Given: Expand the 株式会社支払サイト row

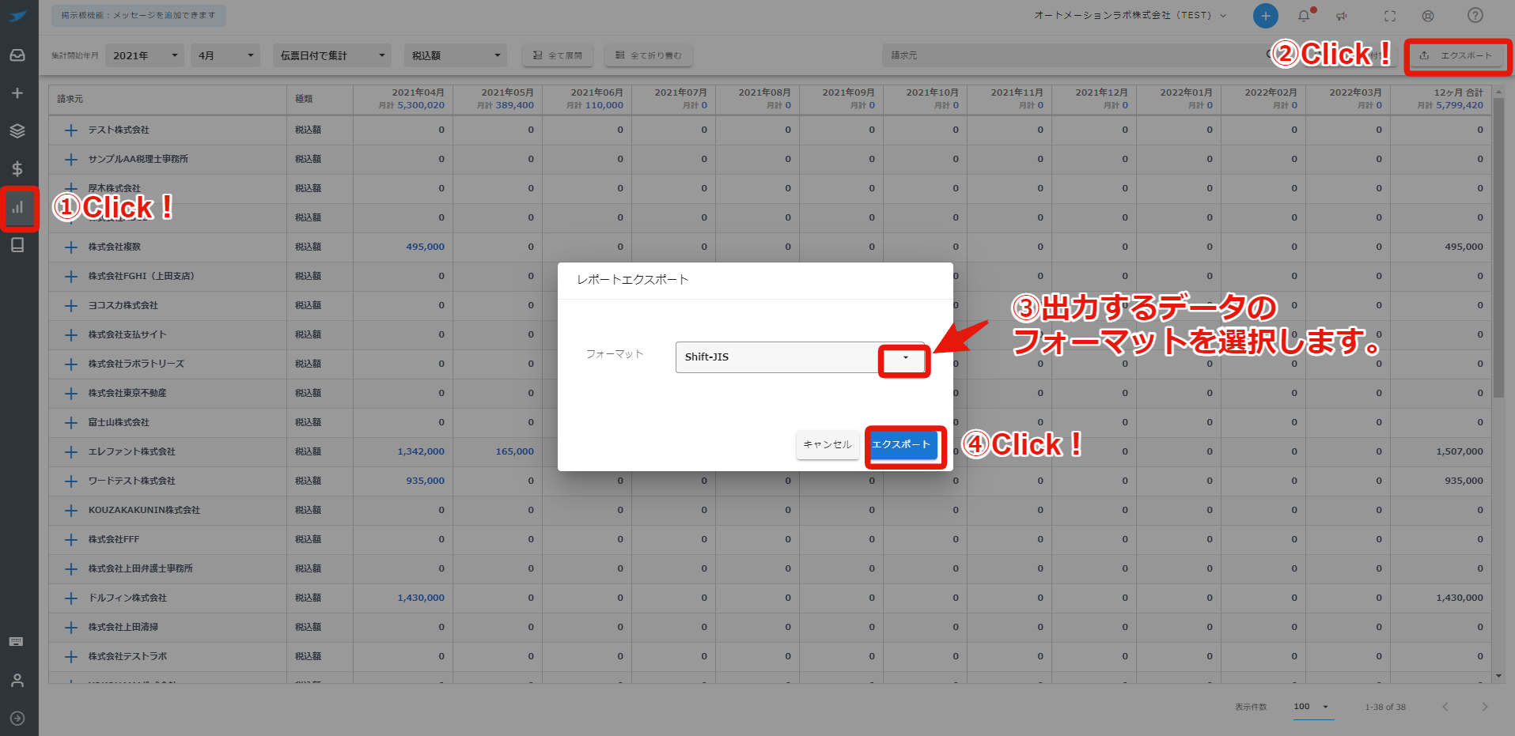Looking at the screenshot, I should [71, 335].
